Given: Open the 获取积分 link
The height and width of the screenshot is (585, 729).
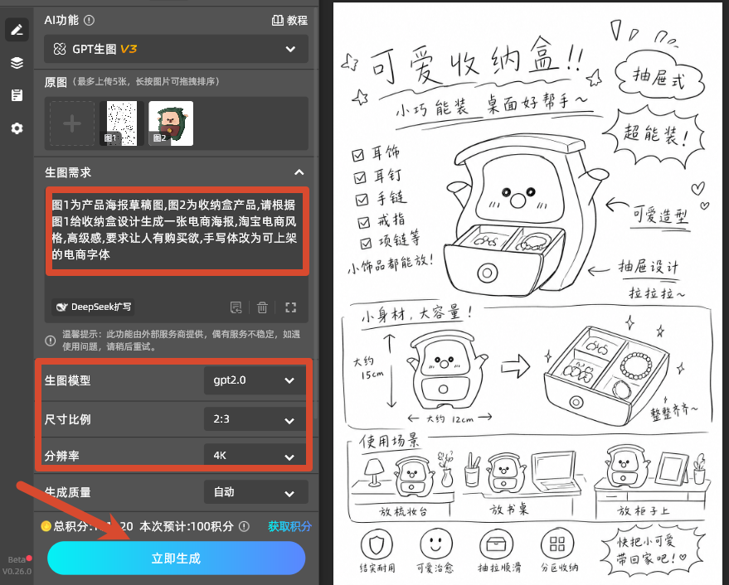Looking at the screenshot, I should pyautogui.click(x=289, y=526).
